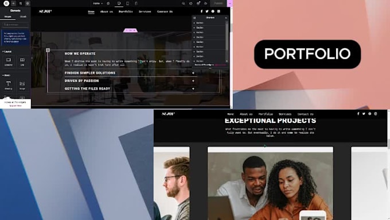This screenshot has height=220, width=390.
Task: Select the Heading widget
Action: click(x=9, y=85)
